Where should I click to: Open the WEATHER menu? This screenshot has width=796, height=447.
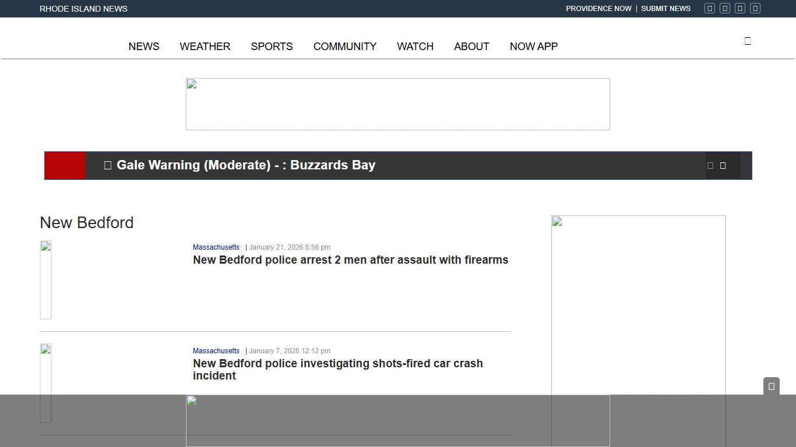(x=205, y=47)
